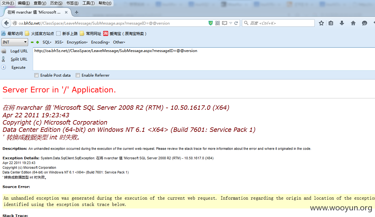
Task: Open the INT type dropdown
Action: click(15, 42)
